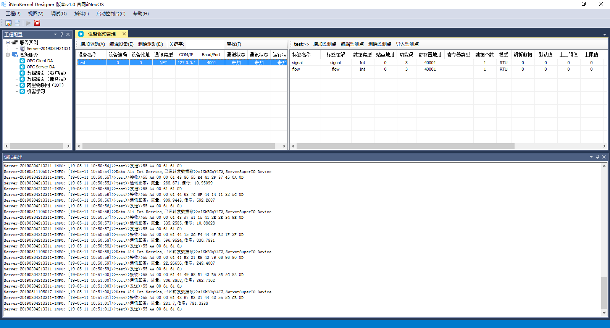Click the first toolbar icon with chart window
This screenshot has height=328, width=610.
tap(8, 23)
